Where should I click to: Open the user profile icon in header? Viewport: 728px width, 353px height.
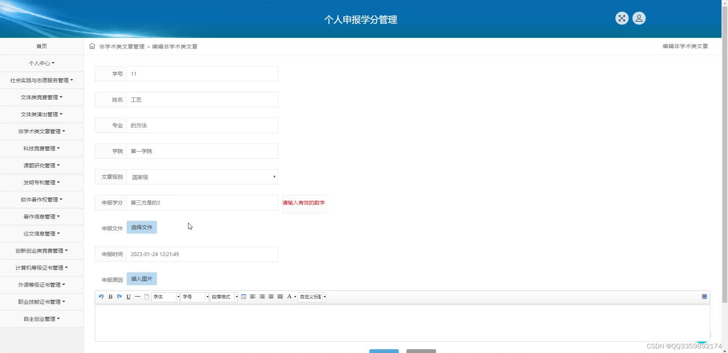pos(639,18)
